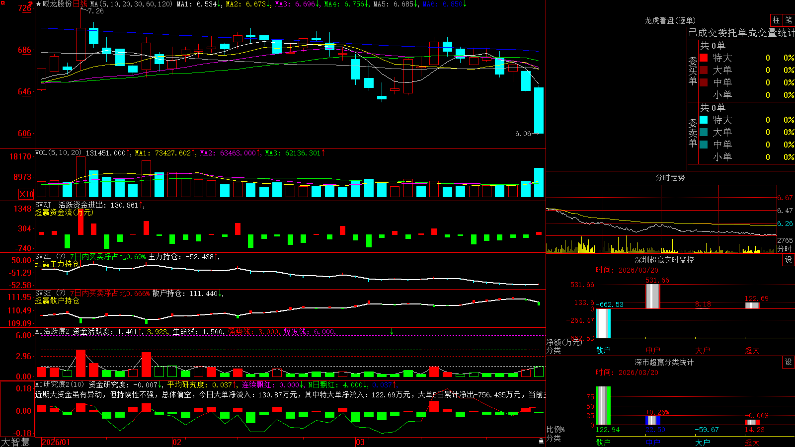Click the AI研究度2(10) indicator label

60,384
